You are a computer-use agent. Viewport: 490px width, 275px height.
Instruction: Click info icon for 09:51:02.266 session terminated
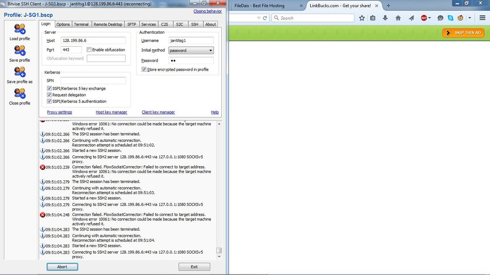pyautogui.click(x=42, y=134)
